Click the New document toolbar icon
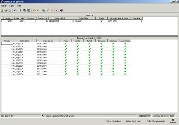The image size is (179, 125). [x=2, y=10]
